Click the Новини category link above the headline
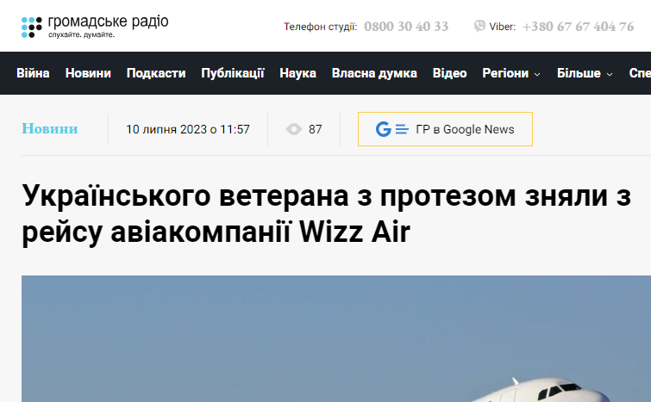Viewport: 651px width, 402px height. (x=50, y=129)
